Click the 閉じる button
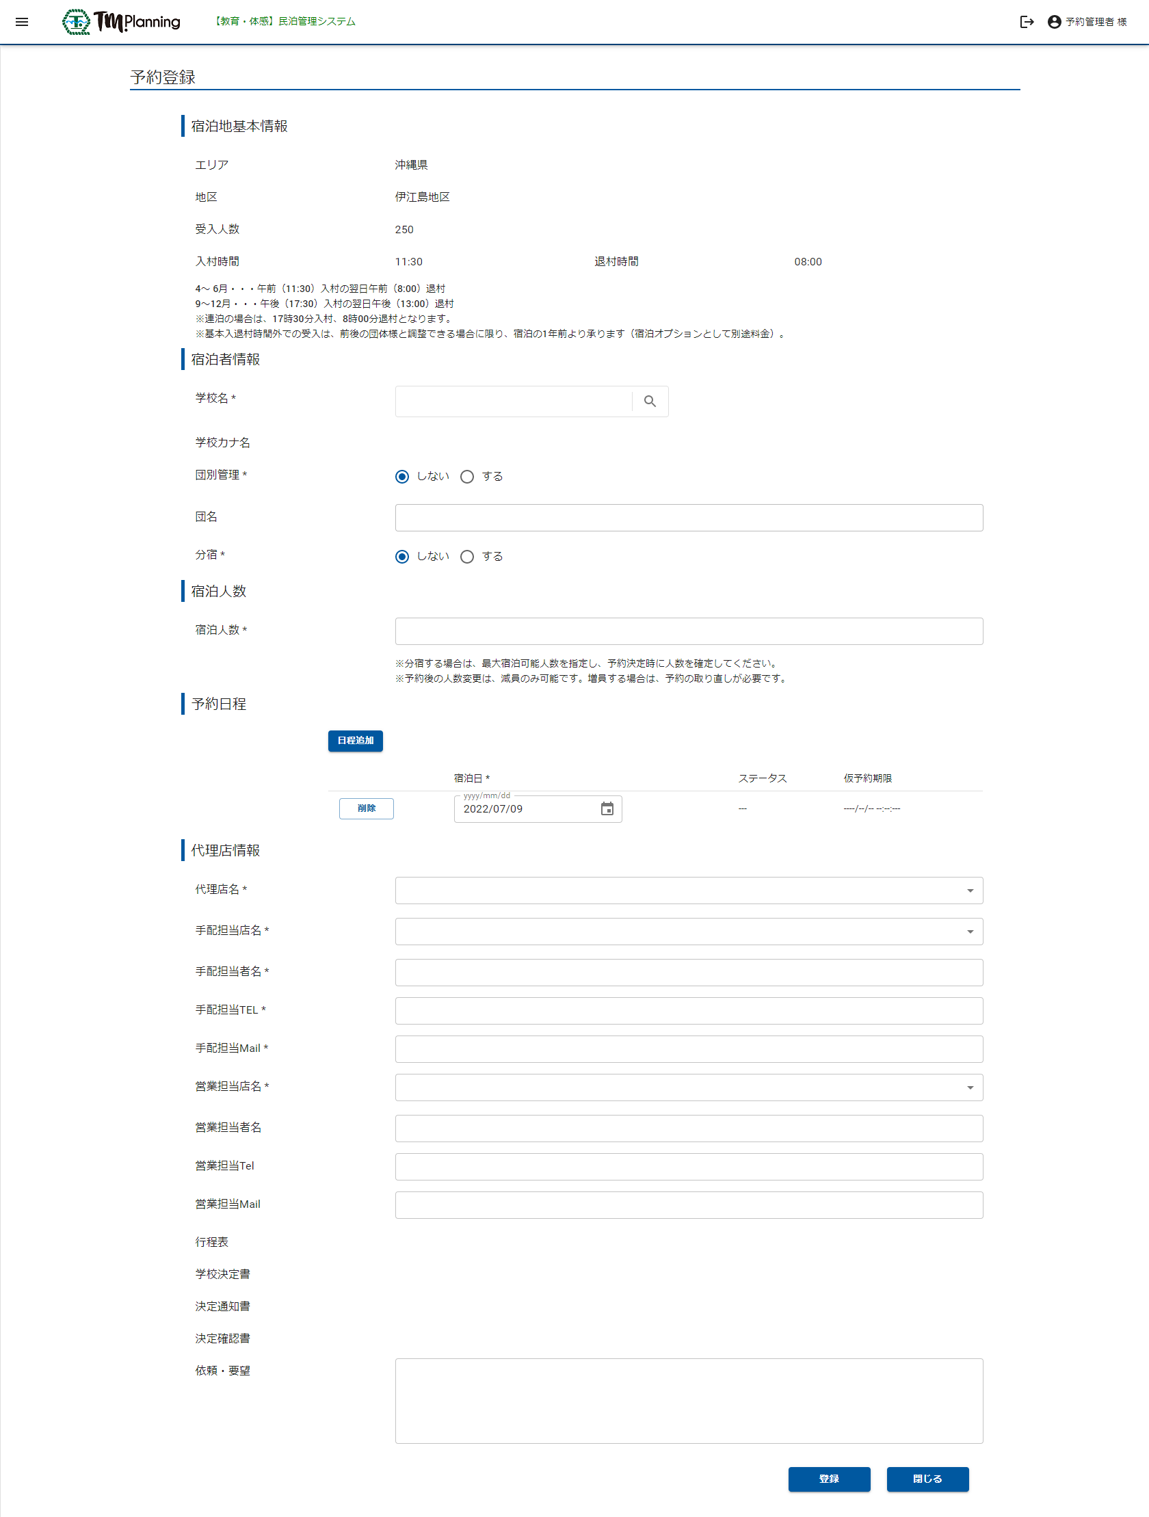 (927, 1479)
